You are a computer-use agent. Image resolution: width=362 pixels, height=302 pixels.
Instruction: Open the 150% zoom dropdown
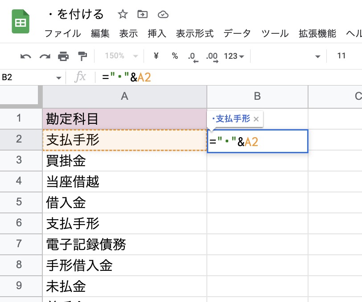[x=119, y=56]
